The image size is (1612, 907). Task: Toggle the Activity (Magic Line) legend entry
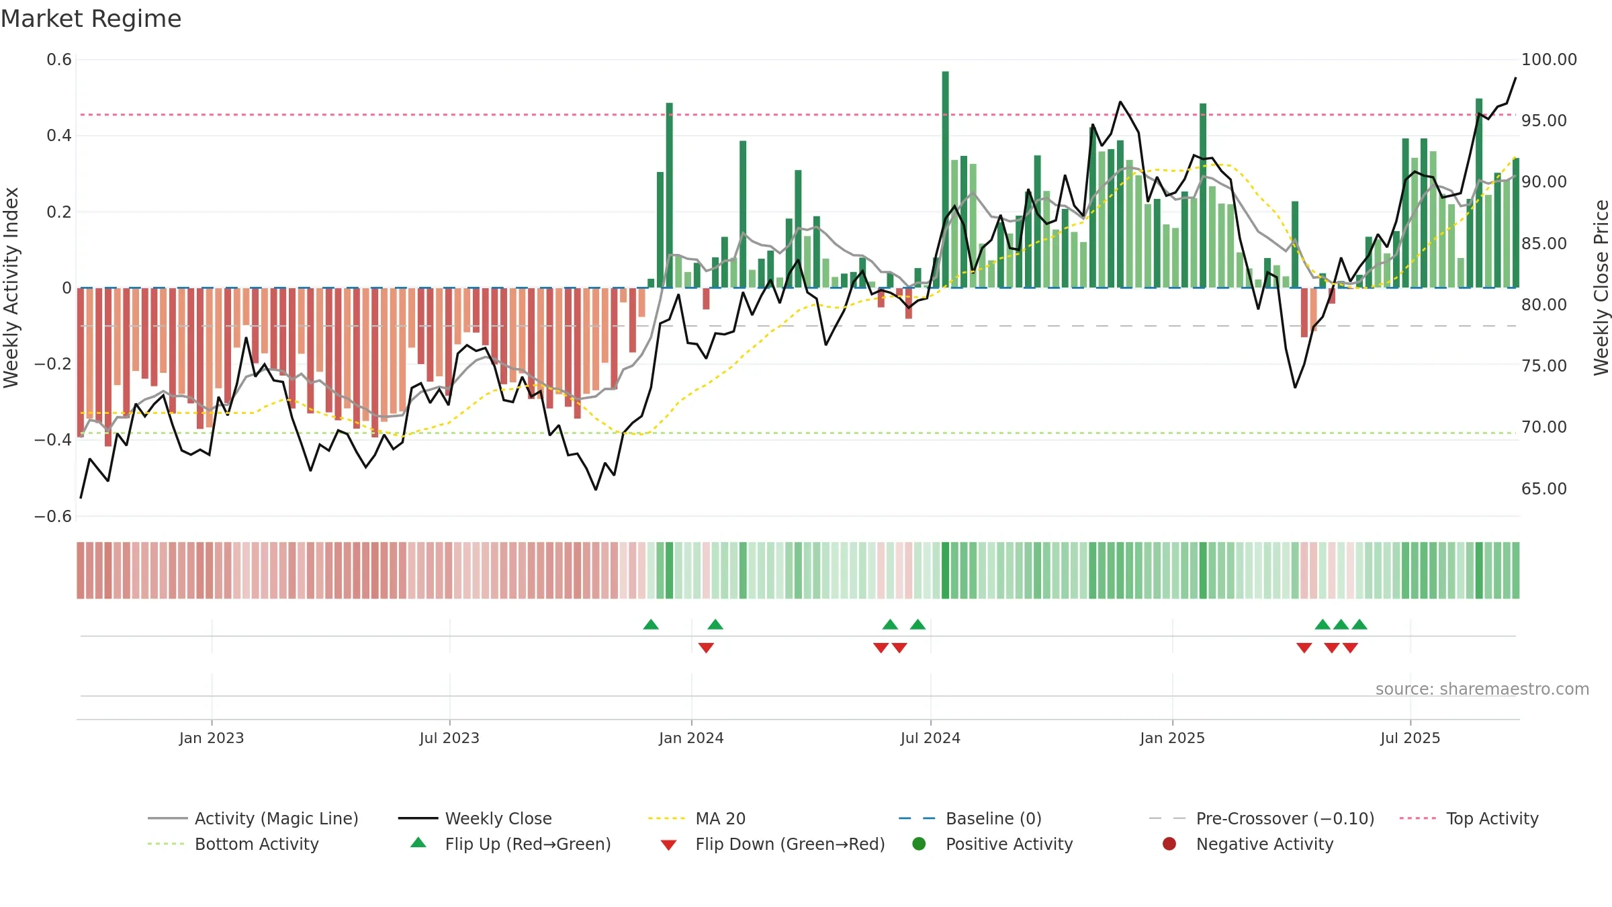coord(253,818)
